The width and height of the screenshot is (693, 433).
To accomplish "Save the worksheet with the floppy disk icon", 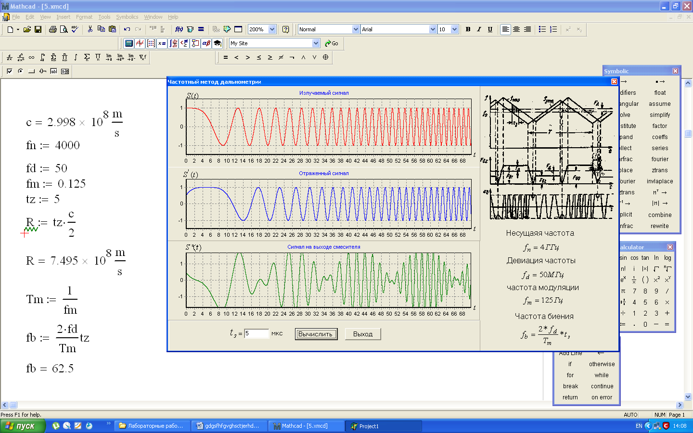I will 38,29.
